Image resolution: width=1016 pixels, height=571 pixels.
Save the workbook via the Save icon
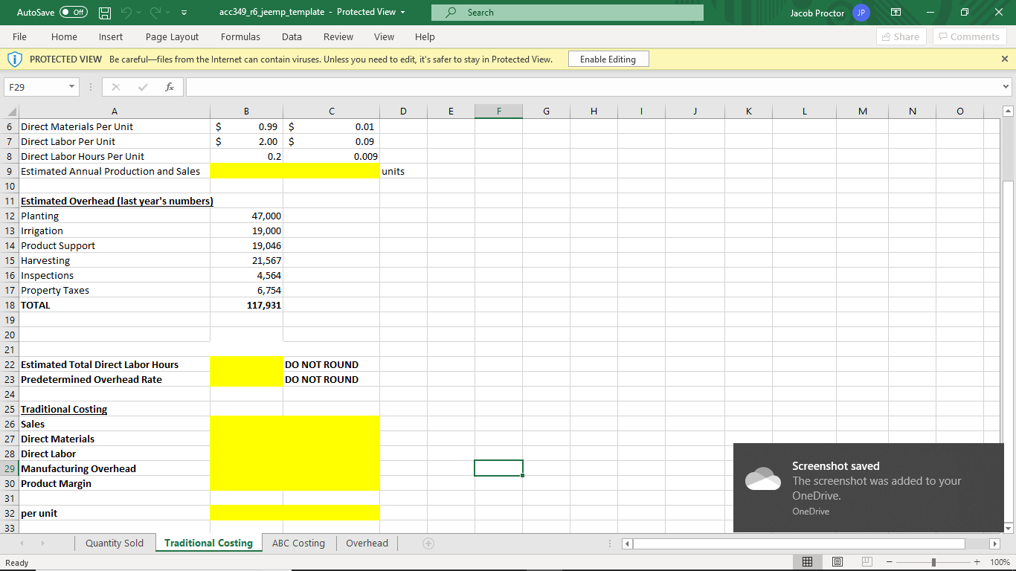coord(103,12)
